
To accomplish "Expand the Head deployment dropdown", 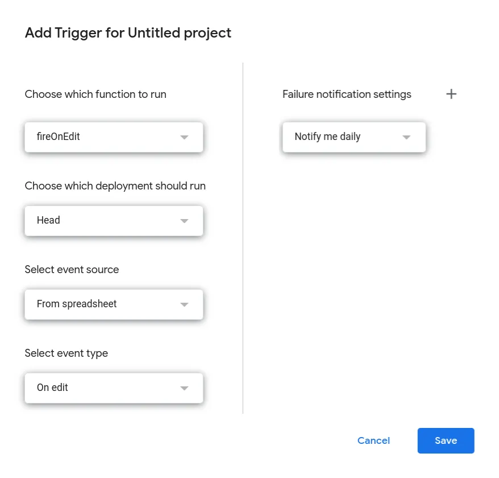I will point(114,221).
